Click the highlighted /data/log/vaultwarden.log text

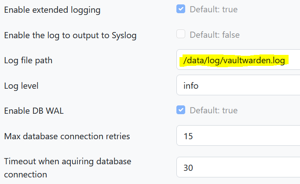point(234,61)
